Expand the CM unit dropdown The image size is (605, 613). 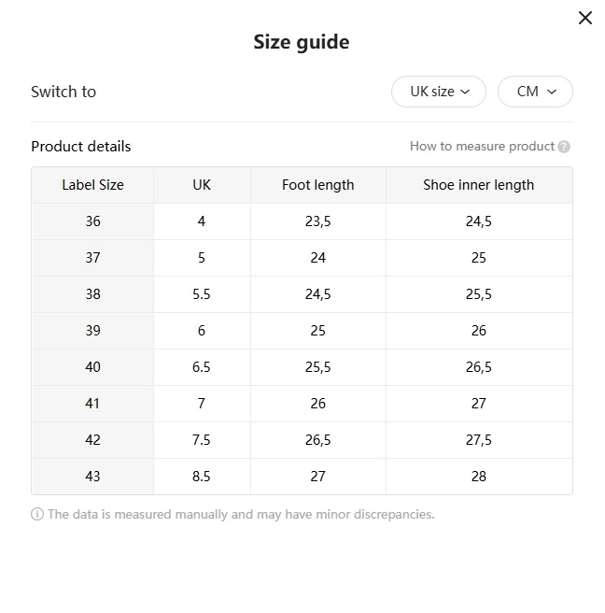(535, 92)
